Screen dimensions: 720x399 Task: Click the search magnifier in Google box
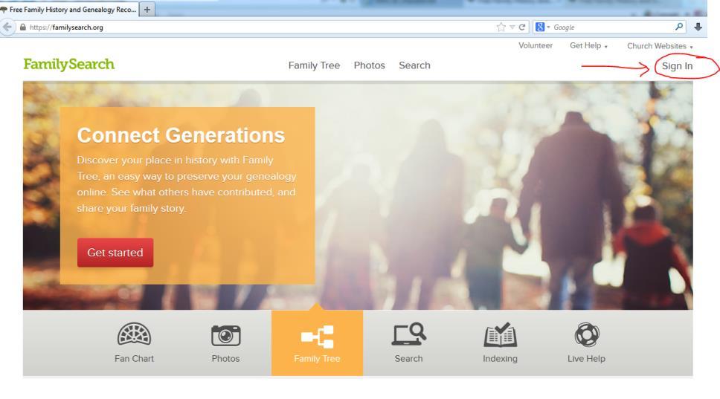(679, 27)
